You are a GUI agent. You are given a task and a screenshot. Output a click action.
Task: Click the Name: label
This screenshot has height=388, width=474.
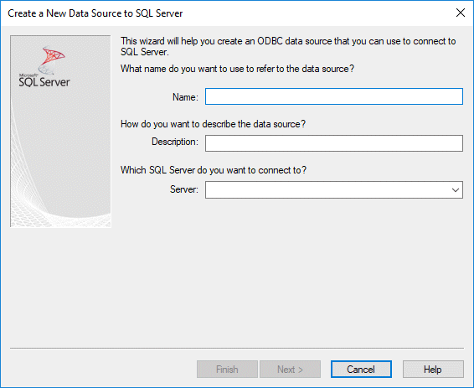pyautogui.click(x=185, y=97)
